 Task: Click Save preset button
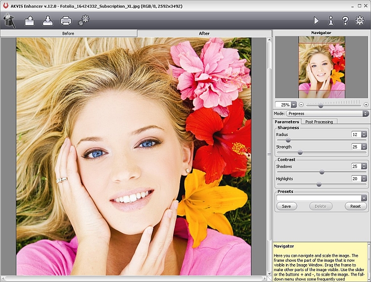point(286,206)
